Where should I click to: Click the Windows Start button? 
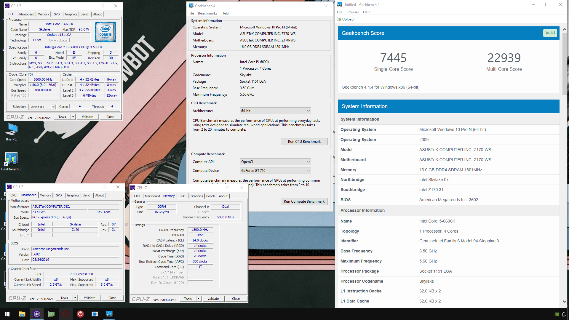[x=7, y=314]
